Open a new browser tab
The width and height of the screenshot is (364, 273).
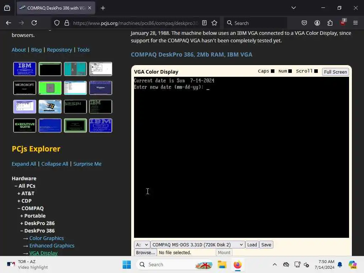(x=103, y=8)
